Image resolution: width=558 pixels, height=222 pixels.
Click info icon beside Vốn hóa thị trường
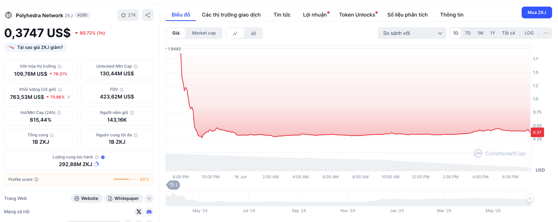click(x=60, y=67)
